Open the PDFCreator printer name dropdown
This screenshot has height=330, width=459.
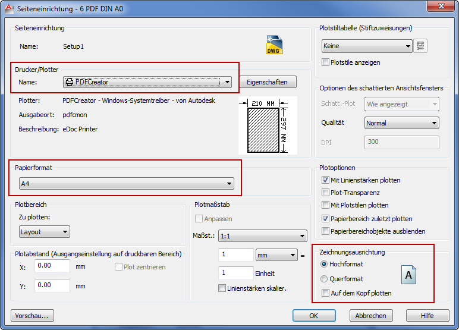pos(147,82)
